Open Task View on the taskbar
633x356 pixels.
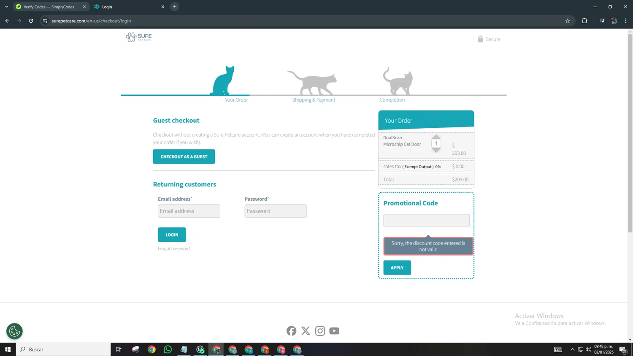point(119,349)
